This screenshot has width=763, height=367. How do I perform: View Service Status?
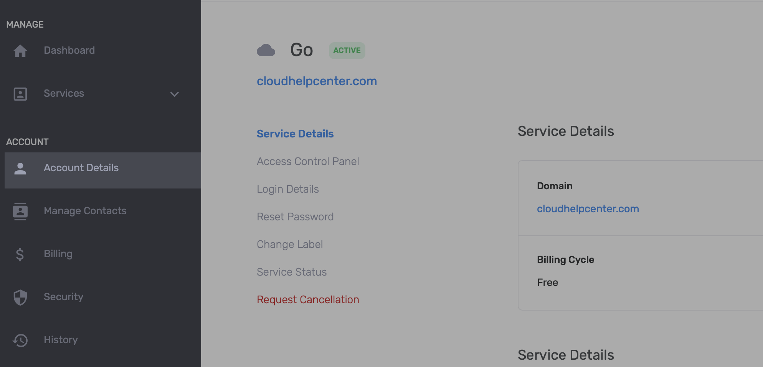[292, 272]
